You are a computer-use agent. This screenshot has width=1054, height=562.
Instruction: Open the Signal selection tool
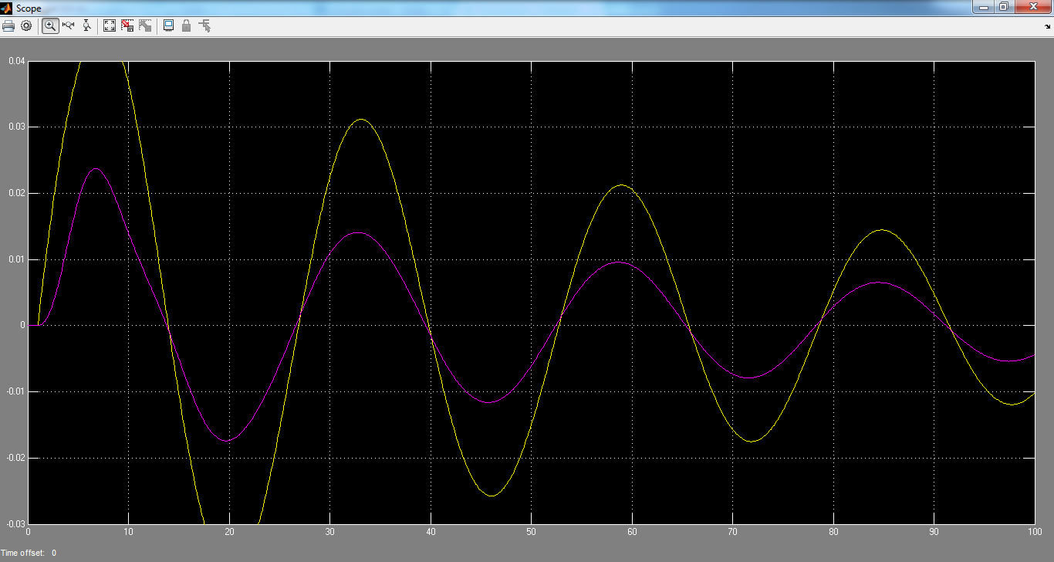(204, 25)
